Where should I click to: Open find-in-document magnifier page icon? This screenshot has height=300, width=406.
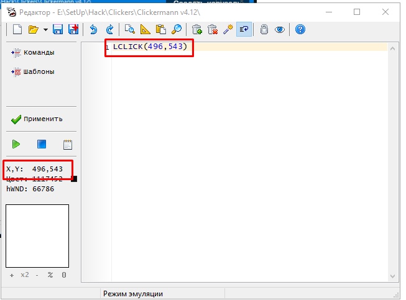(130, 29)
